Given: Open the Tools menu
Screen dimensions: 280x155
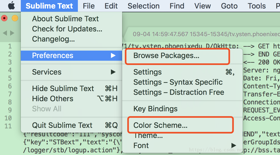Looking at the screenshot, I should (x=257, y=6).
